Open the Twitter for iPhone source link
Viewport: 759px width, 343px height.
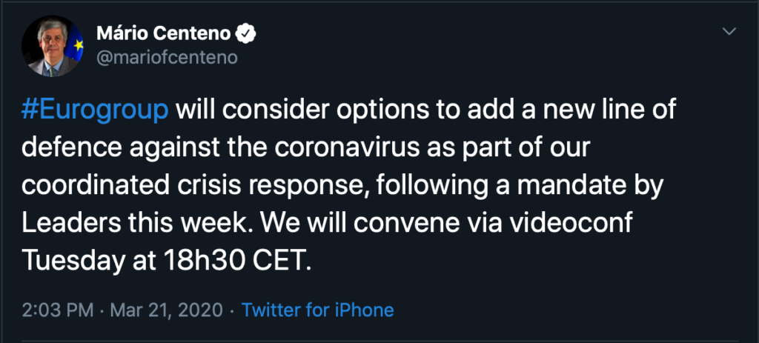click(x=317, y=309)
